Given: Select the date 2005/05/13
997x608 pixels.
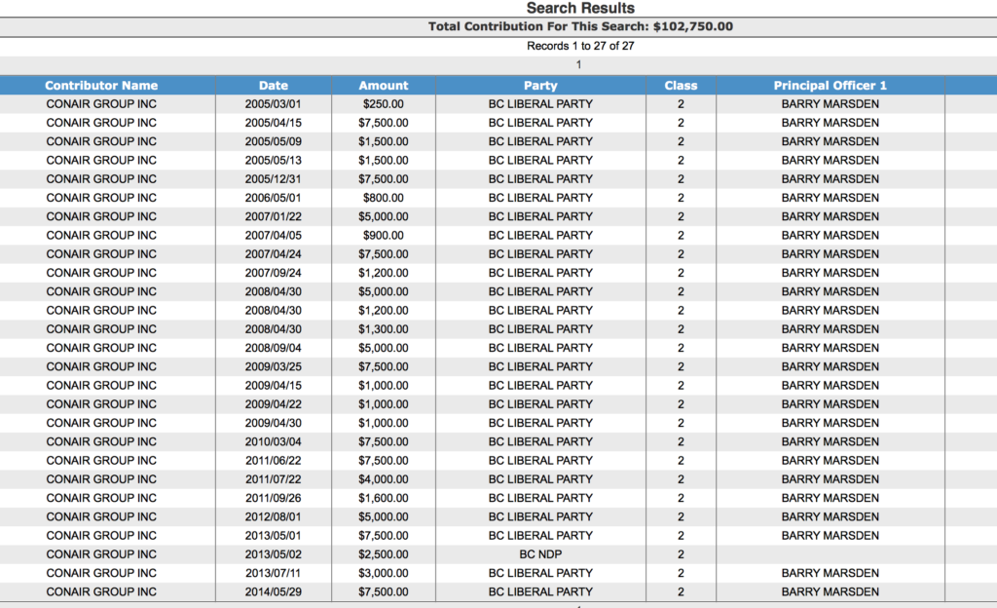Looking at the screenshot, I should point(274,160).
